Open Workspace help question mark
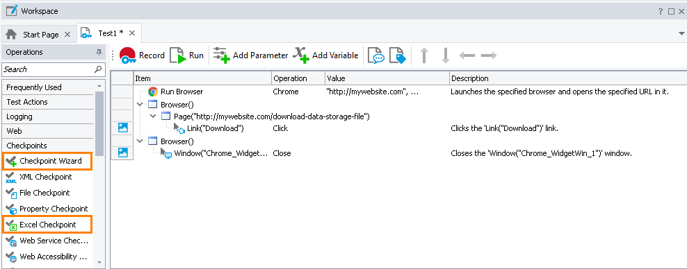 [661, 11]
